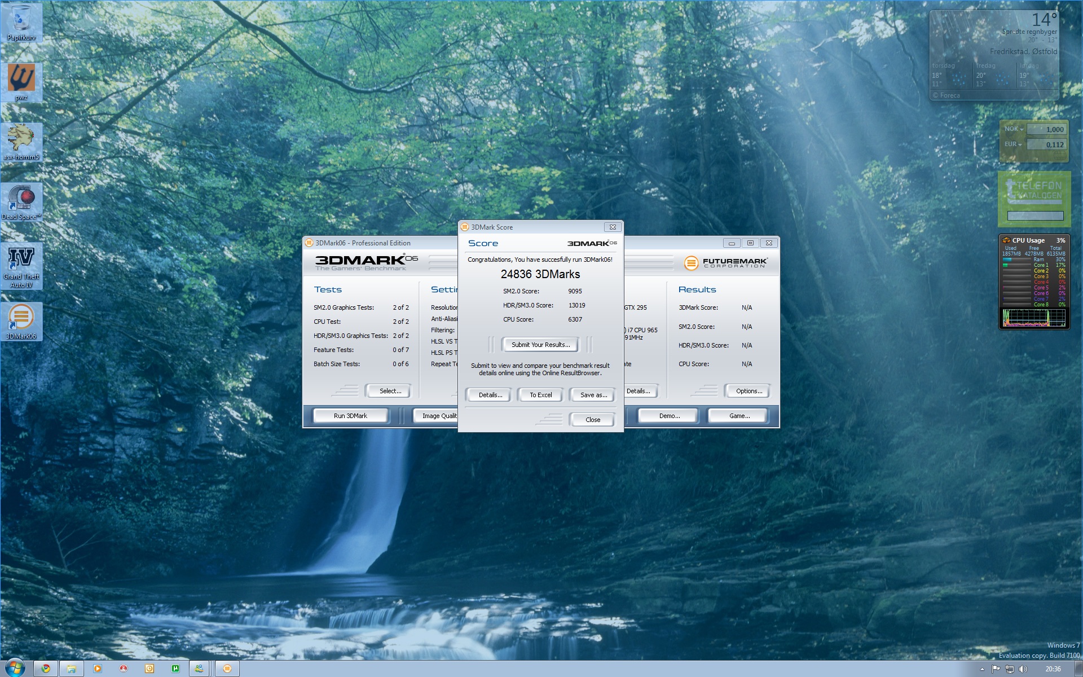Select the 3DMark06 taskbar button

pos(227,669)
